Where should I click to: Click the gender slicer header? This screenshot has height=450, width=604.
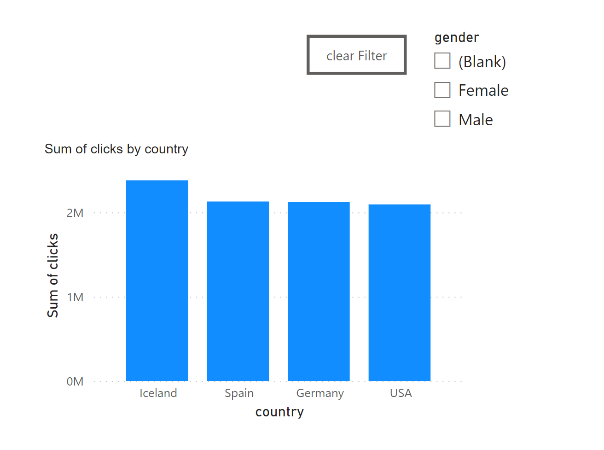coord(456,37)
